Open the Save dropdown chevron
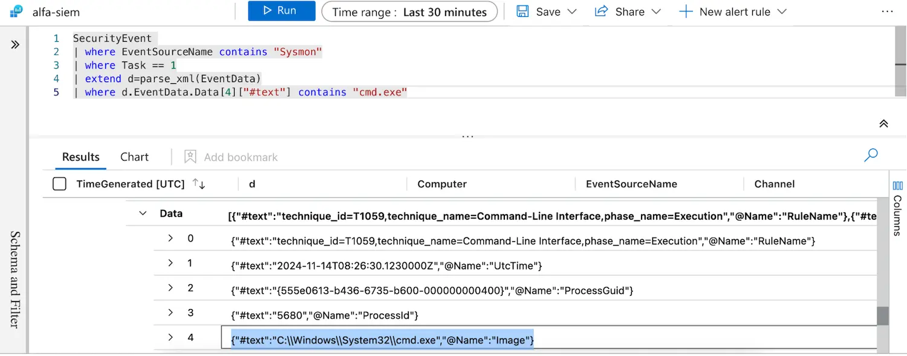This screenshot has width=907, height=356. pos(572,11)
